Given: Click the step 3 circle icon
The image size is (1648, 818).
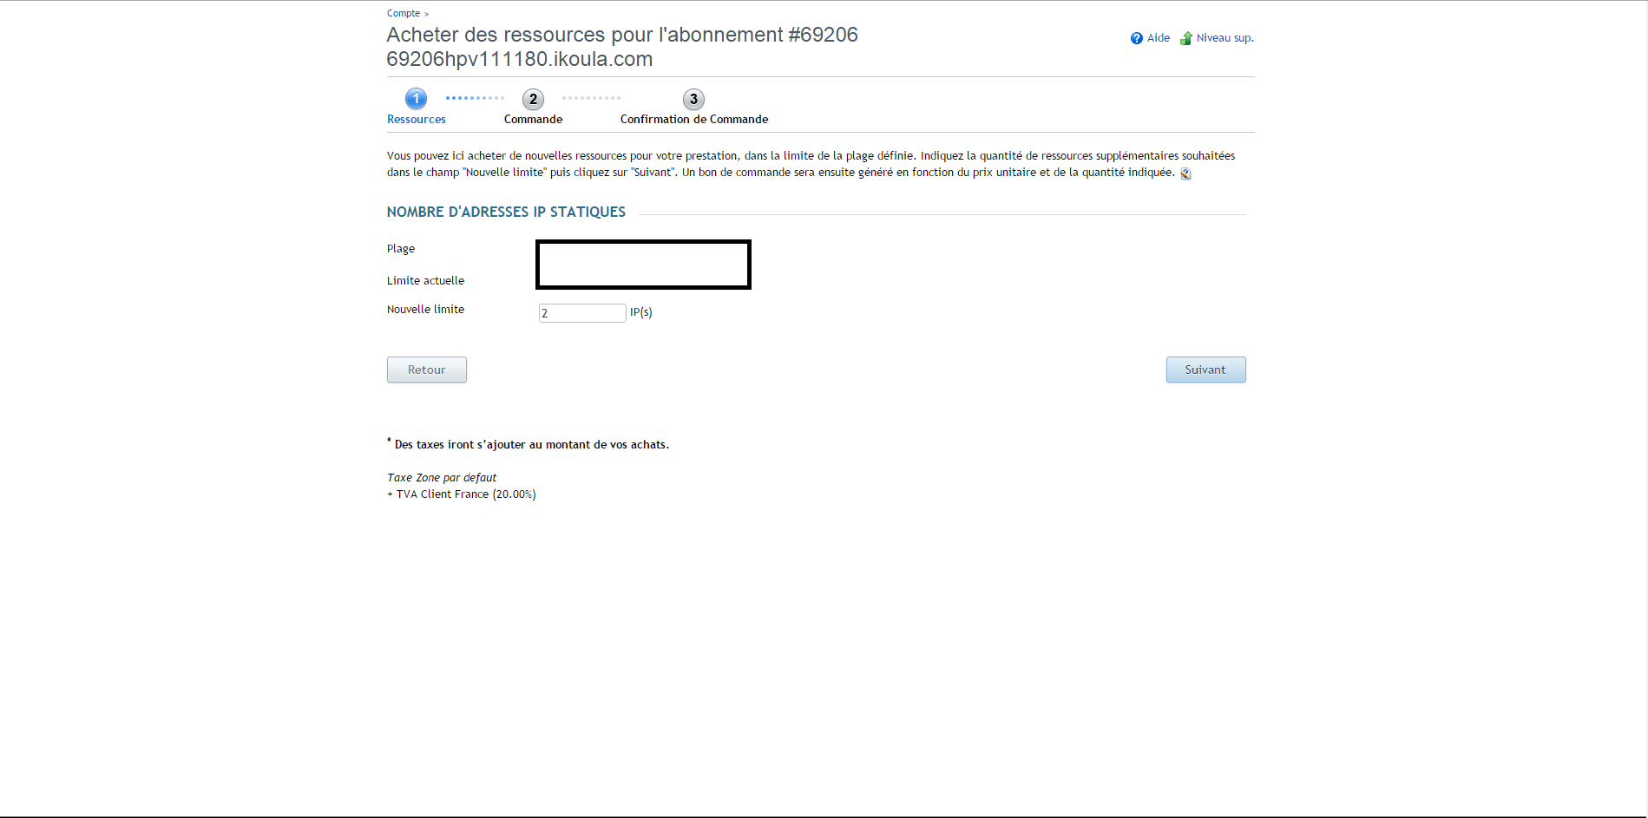Looking at the screenshot, I should click(x=693, y=99).
